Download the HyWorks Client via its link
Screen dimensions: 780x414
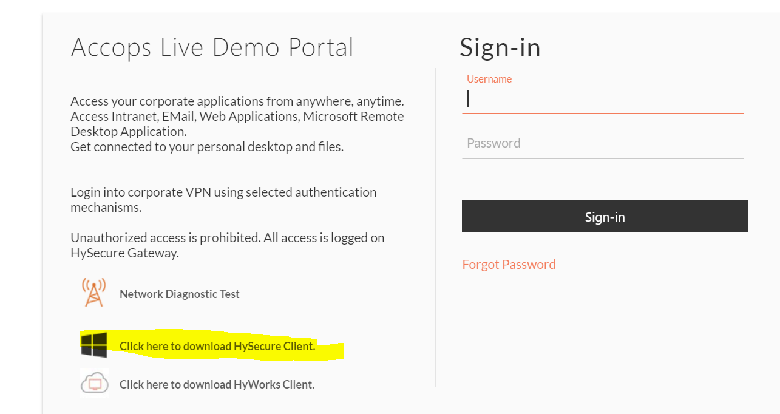[x=217, y=384]
